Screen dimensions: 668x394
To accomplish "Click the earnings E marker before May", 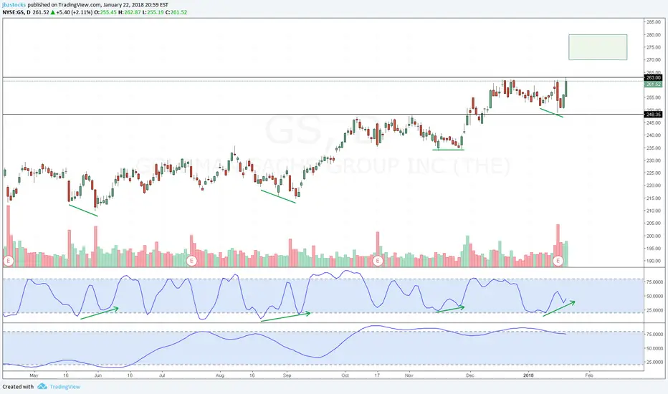I will 8,261.
